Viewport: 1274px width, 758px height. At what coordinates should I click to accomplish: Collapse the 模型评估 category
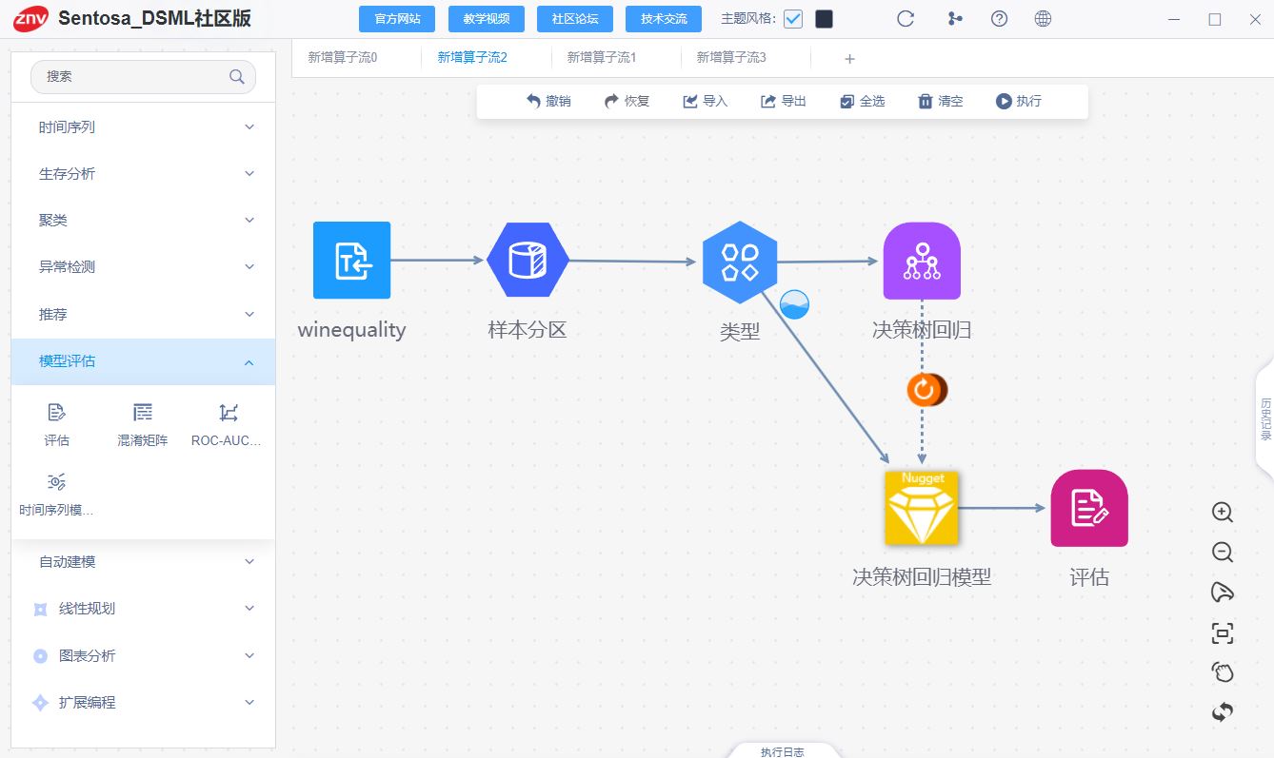coord(143,361)
